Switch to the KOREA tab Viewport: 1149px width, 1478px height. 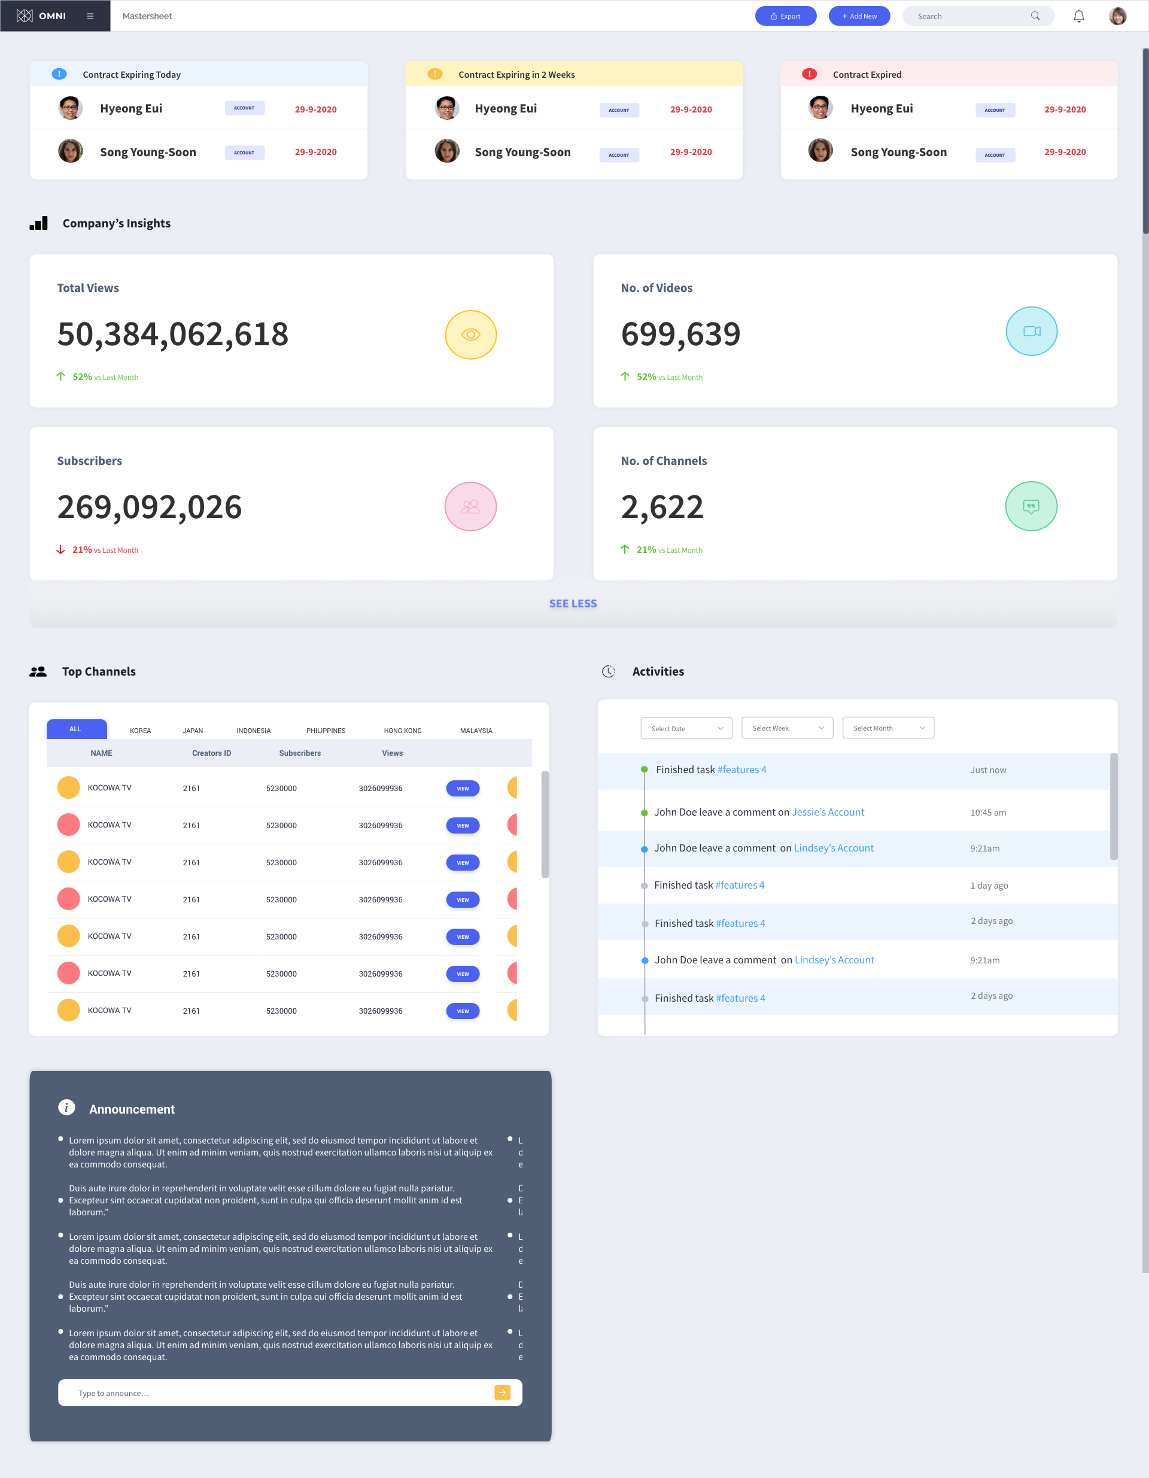(140, 730)
